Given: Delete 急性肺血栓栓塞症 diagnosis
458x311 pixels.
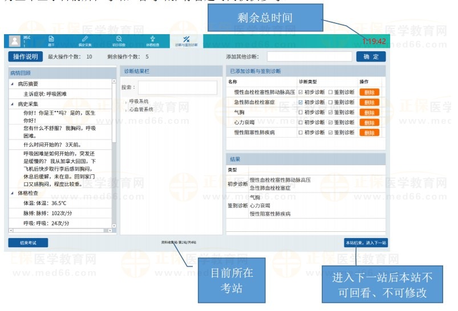Looking at the screenshot, I should (x=369, y=103).
